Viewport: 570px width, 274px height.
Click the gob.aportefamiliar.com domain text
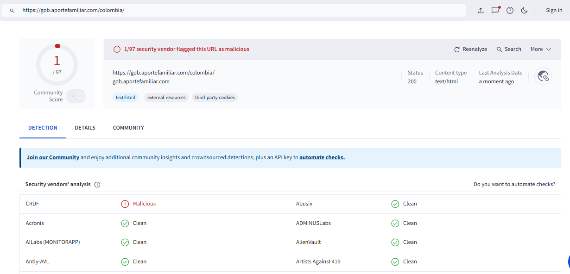pos(141,81)
